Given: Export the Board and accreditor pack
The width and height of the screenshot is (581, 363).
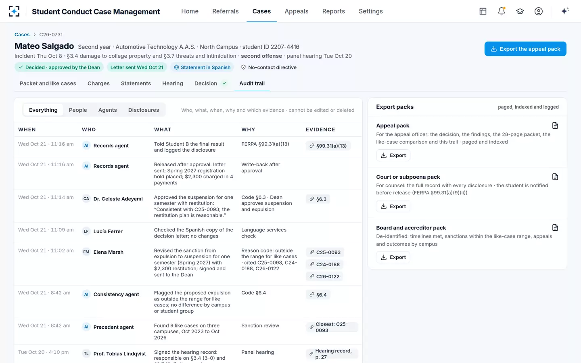Looking at the screenshot, I should (393, 257).
